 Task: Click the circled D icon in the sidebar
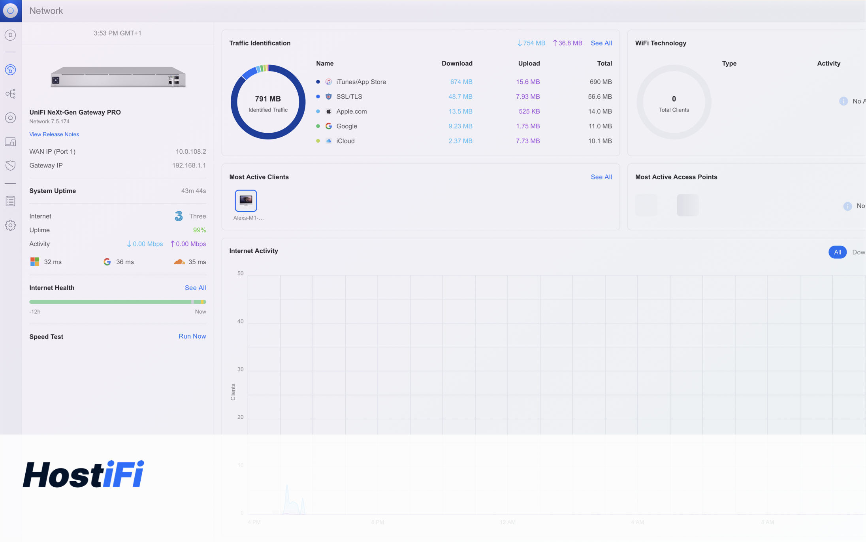11,35
